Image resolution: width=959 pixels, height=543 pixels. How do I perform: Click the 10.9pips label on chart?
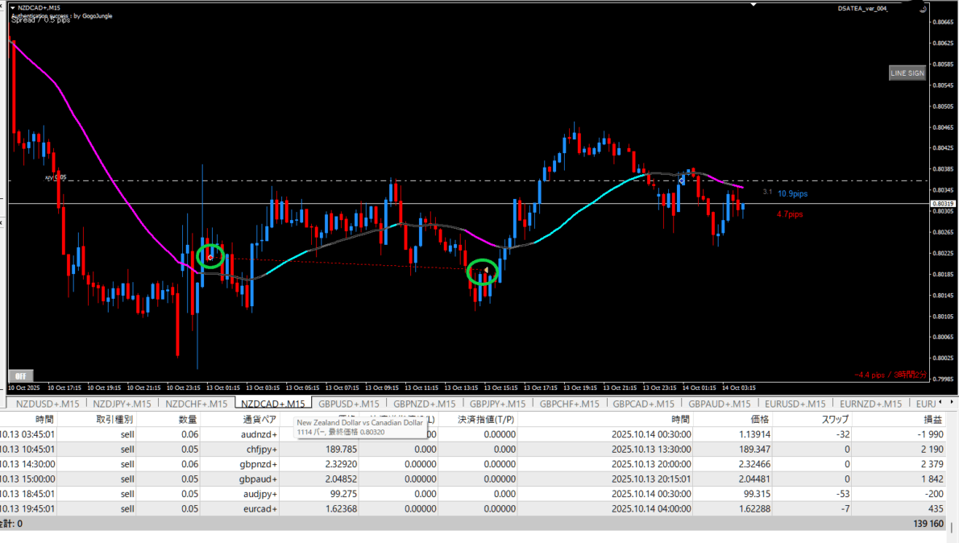click(x=792, y=194)
